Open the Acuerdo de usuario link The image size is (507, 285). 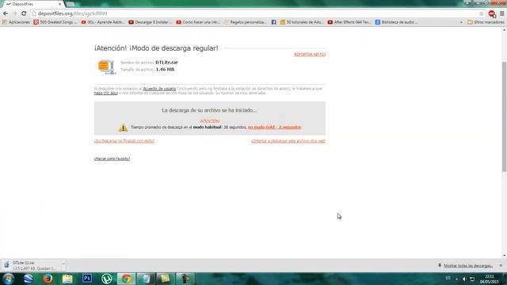[x=159, y=89]
